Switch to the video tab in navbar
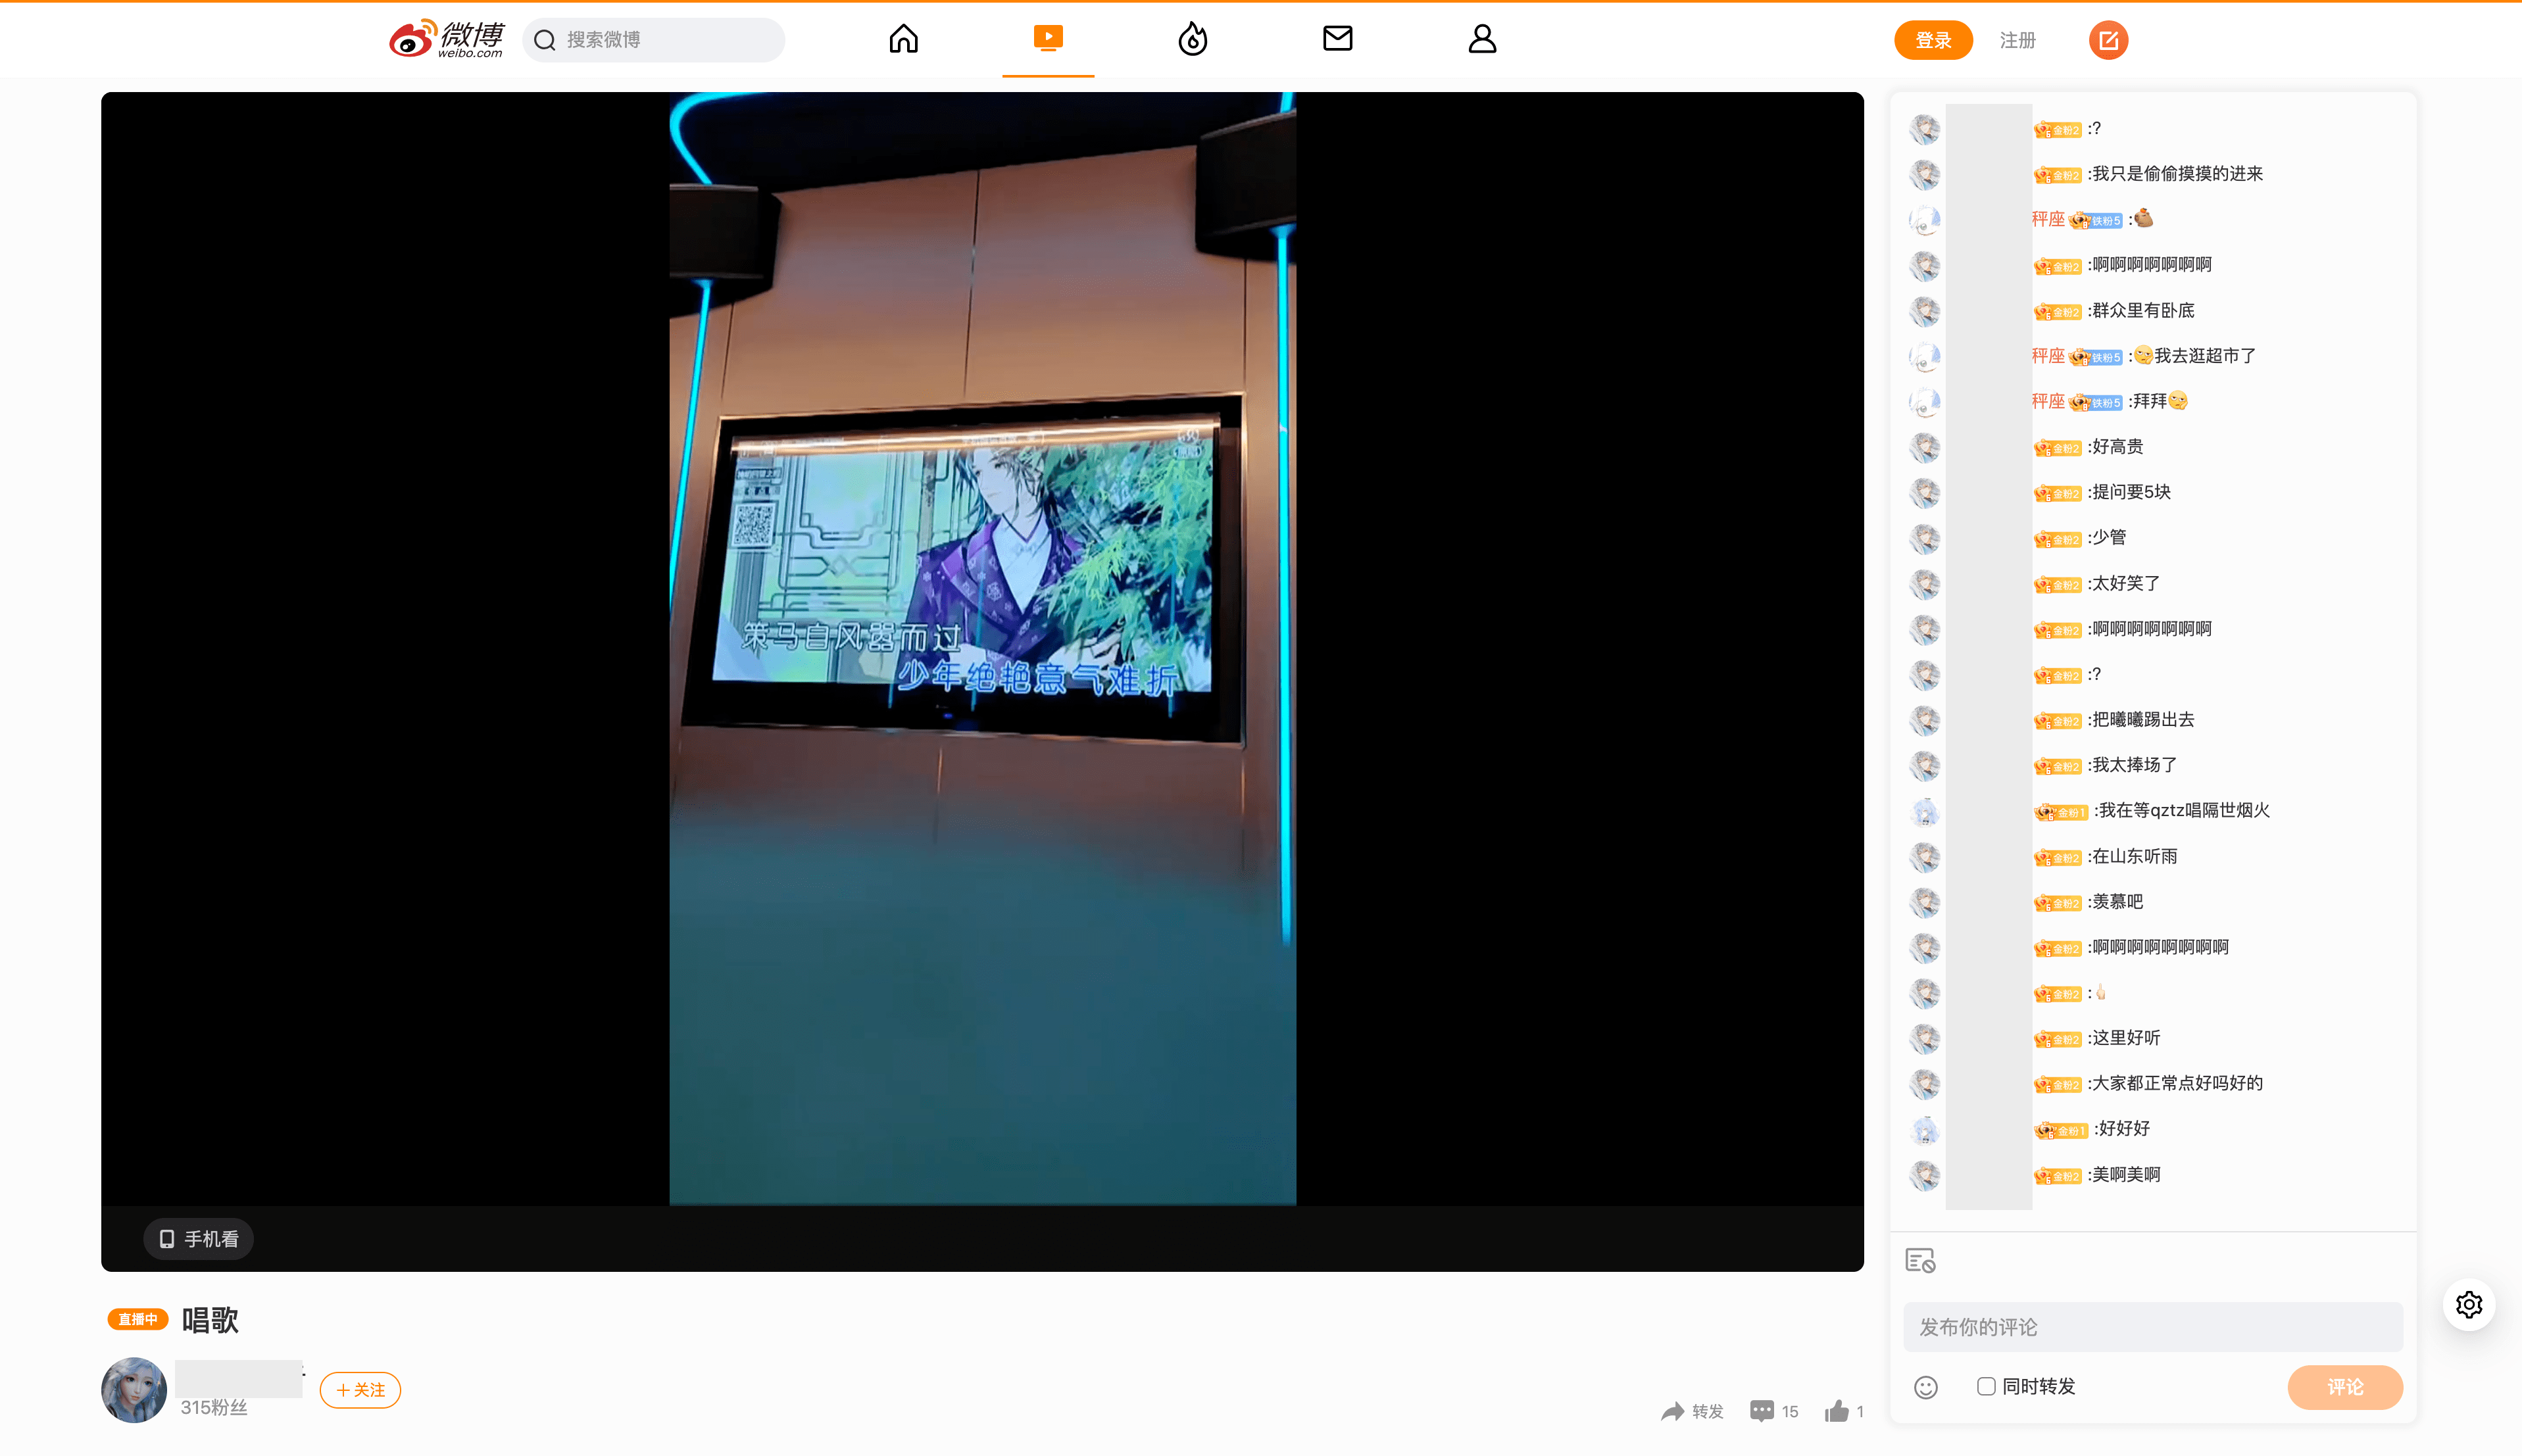 [1047, 39]
